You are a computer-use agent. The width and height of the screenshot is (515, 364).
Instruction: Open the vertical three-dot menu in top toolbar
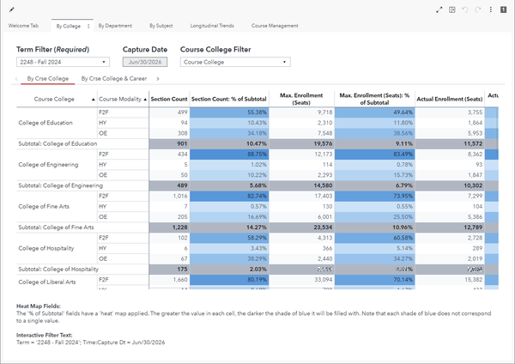[x=491, y=9]
